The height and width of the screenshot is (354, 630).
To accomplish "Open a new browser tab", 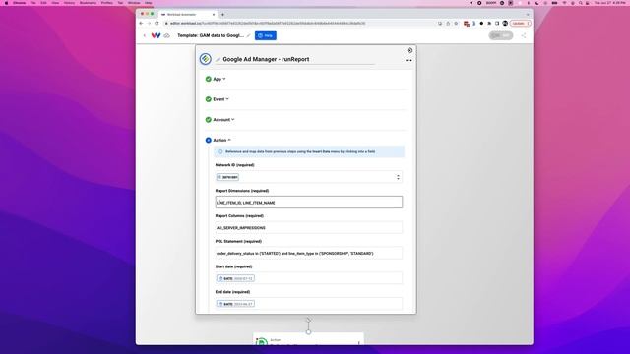I will (x=223, y=14).
